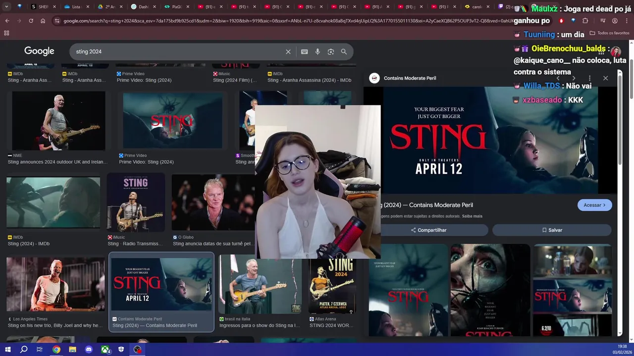Open NME Sting outdoor UK result image

[x=59, y=121]
